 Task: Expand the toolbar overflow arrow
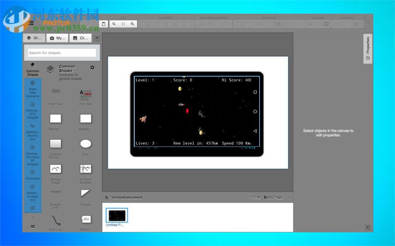pos(368,23)
